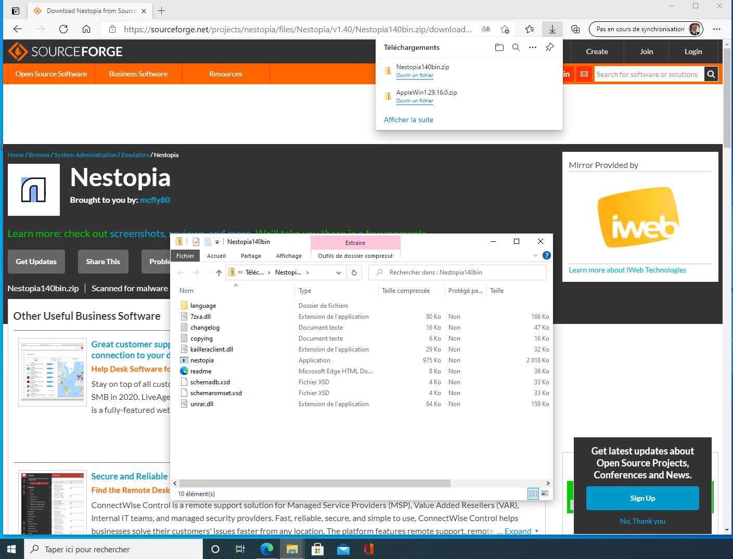
Task: Click the No, Thank you link
Action: click(x=642, y=521)
